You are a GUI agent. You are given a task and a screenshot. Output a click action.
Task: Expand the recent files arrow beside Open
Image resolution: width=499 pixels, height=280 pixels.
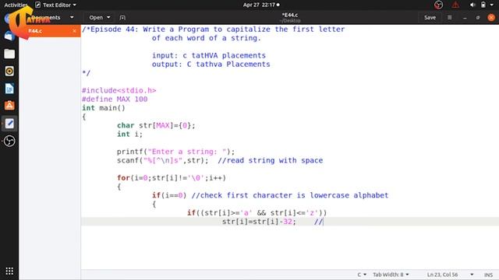pyautogui.click(x=108, y=17)
